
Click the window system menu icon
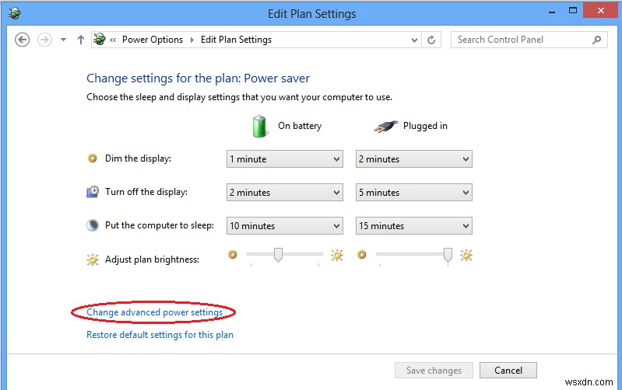click(15, 13)
